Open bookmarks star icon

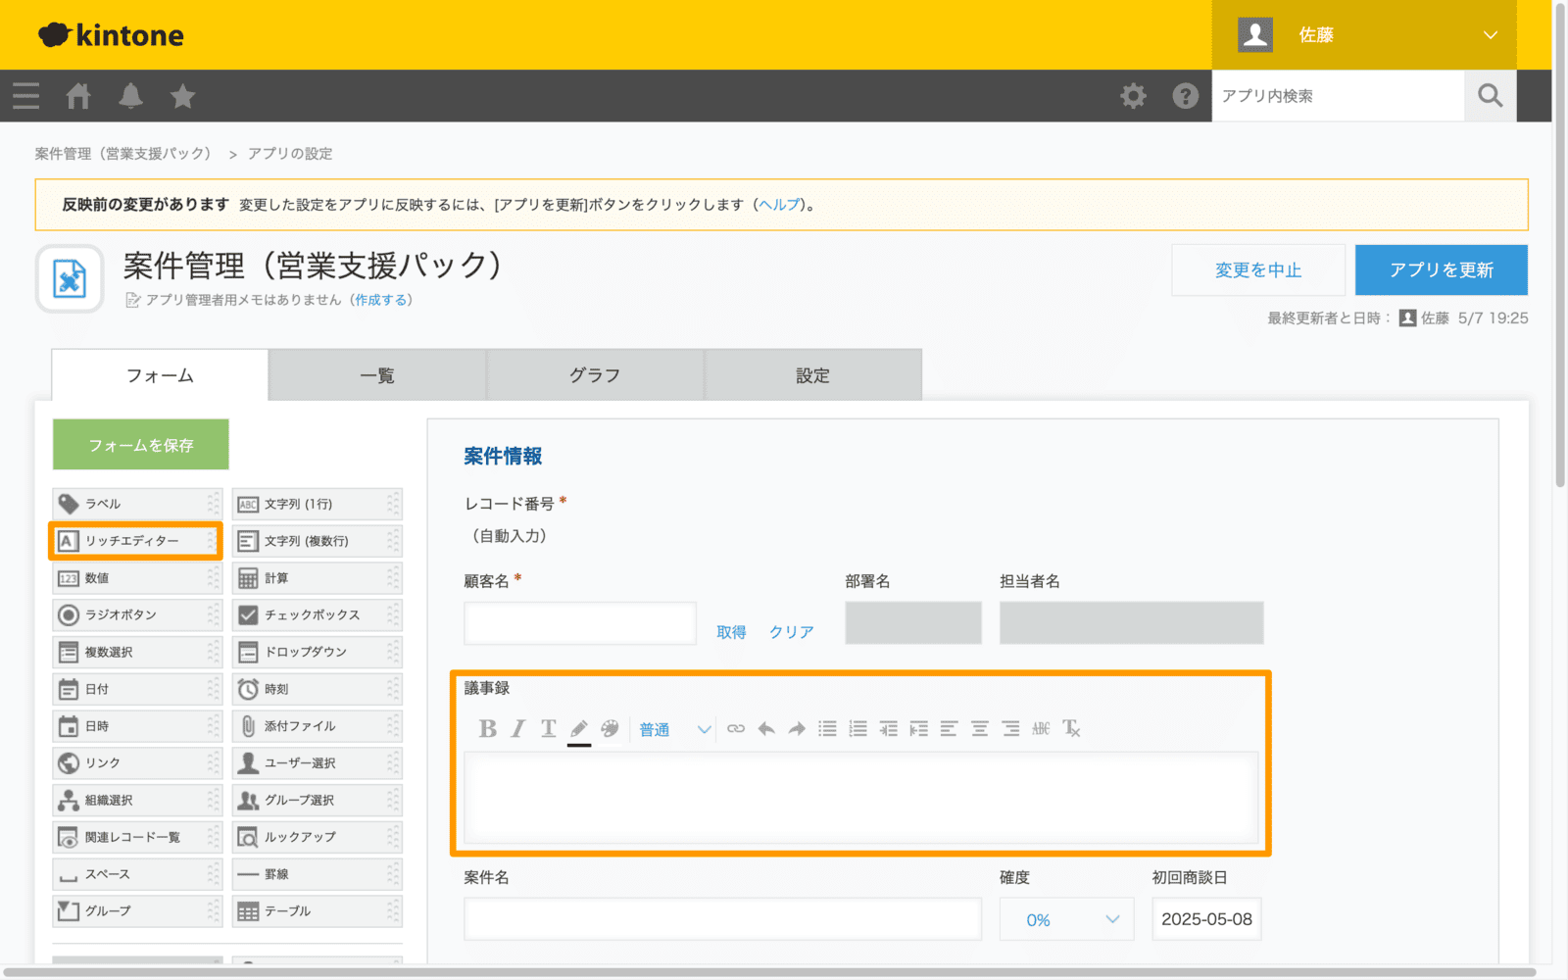tap(182, 96)
